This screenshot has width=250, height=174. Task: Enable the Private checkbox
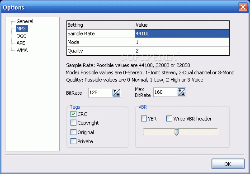coord(73,141)
